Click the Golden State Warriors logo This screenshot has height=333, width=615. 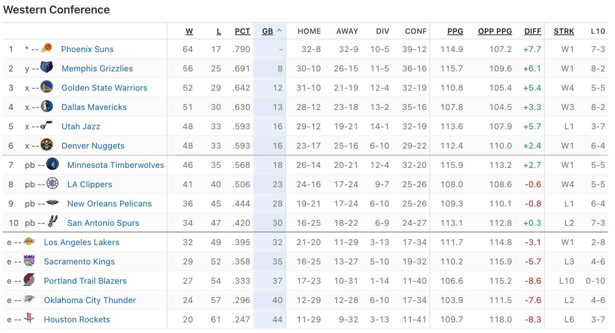(x=47, y=87)
